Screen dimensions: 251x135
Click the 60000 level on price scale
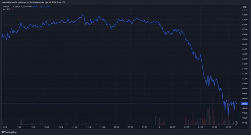pos(245,108)
